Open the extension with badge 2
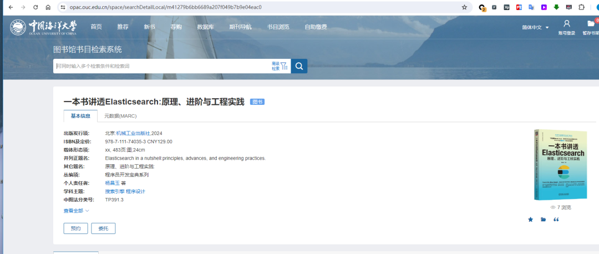This screenshot has height=254, width=599. tap(482, 7)
